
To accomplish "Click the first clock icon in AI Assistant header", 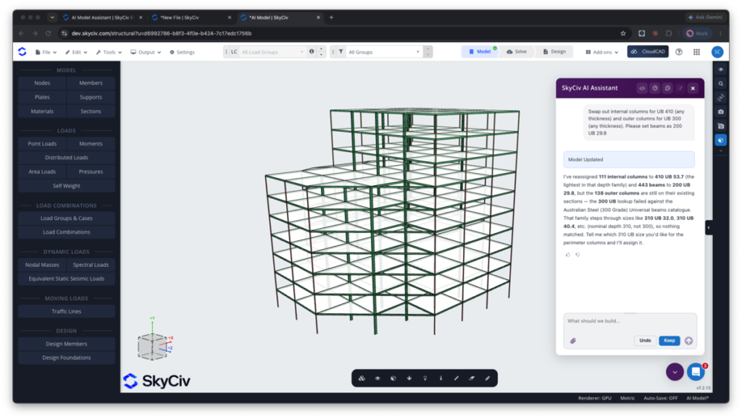I will coord(654,88).
